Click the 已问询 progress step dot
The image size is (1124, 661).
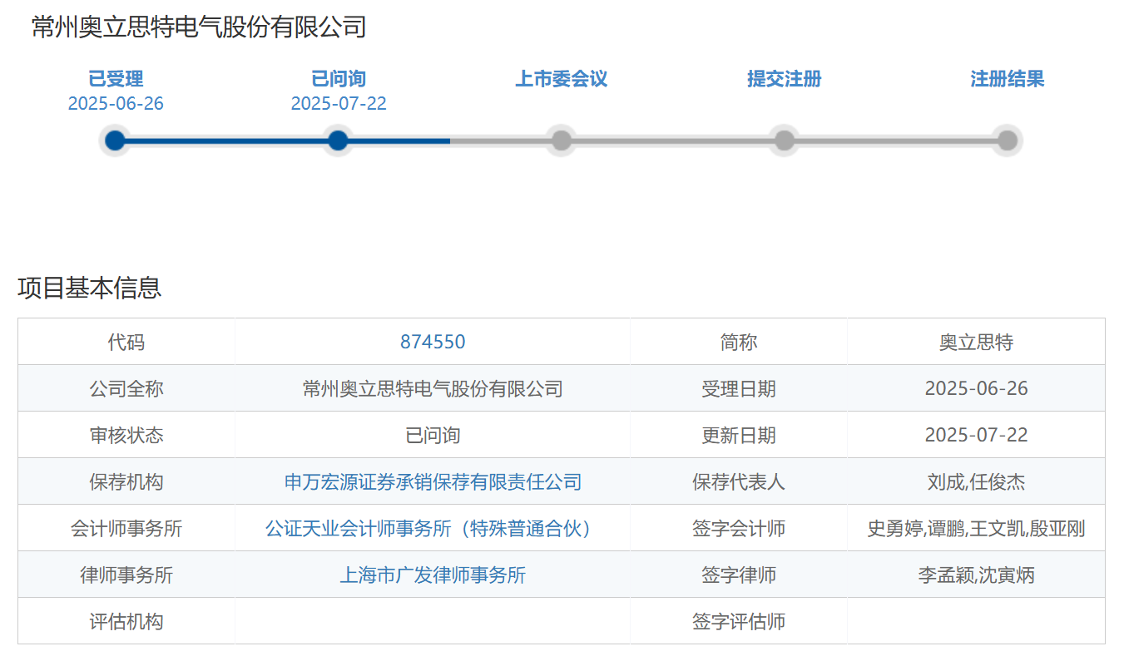pyautogui.click(x=338, y=141)
